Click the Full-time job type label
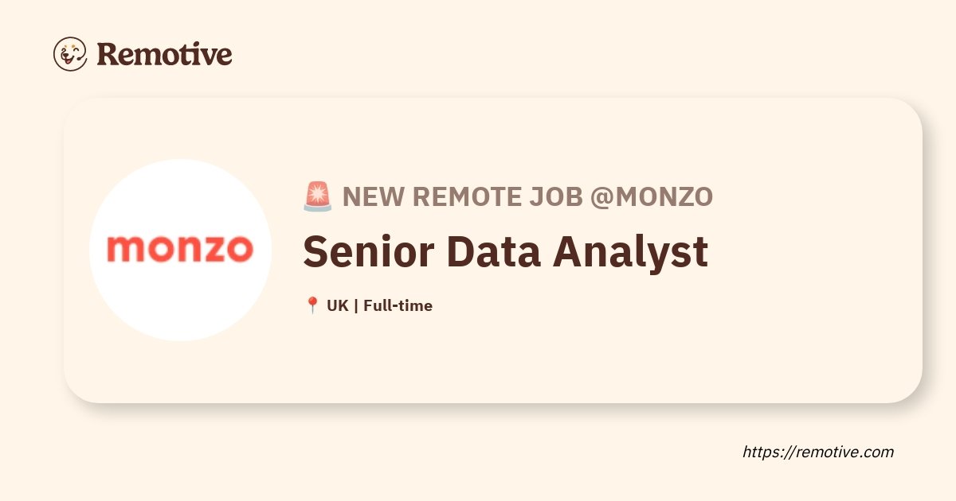 pyautogui.click(x=398, y=305)
